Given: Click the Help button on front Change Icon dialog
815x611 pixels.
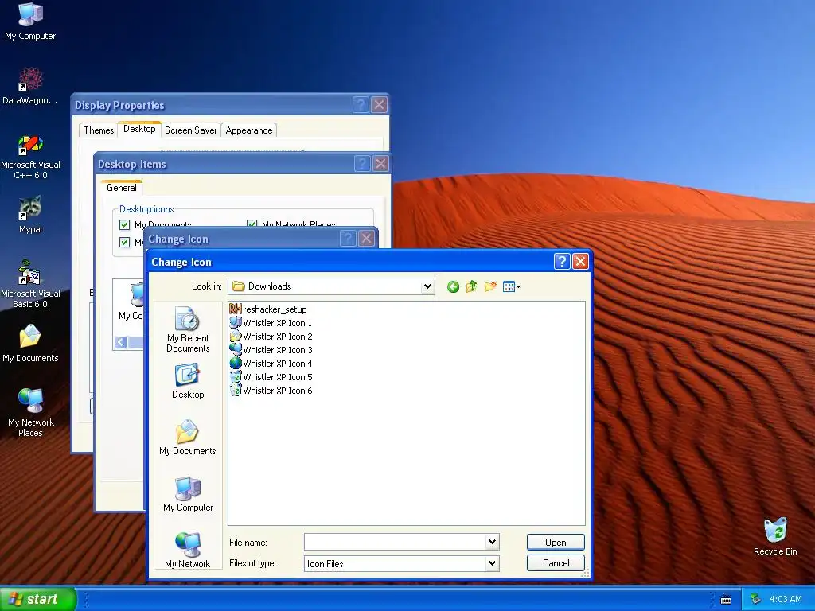Looking at the screenshot, I should click(562, 261).
